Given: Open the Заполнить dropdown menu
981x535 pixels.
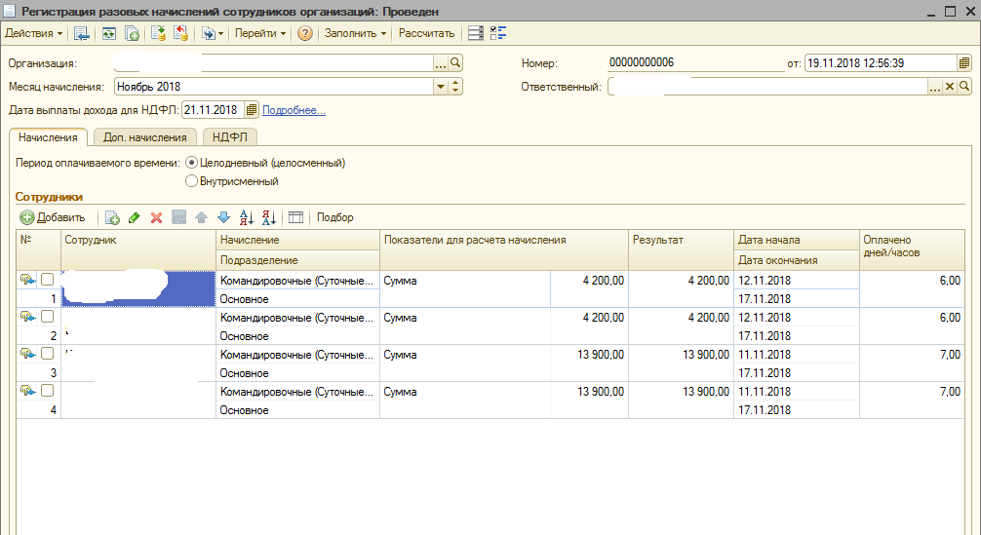Looking at the screenshot, I should (355, 33).
